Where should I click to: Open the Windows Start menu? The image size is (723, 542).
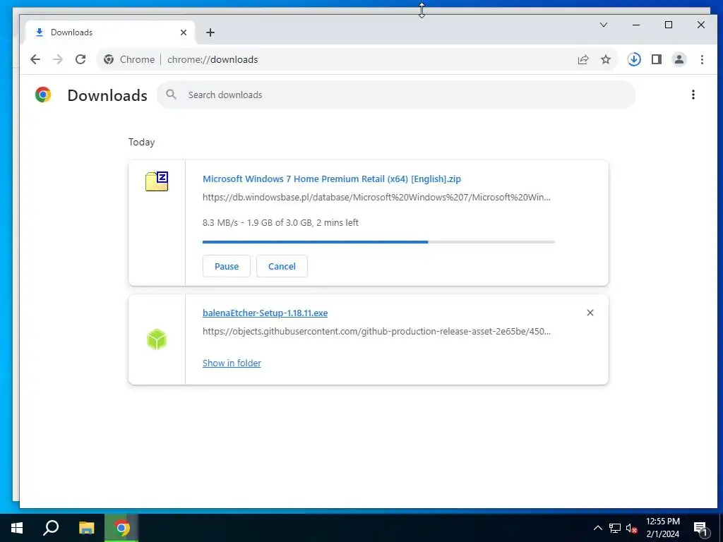[x=17, y=528]
